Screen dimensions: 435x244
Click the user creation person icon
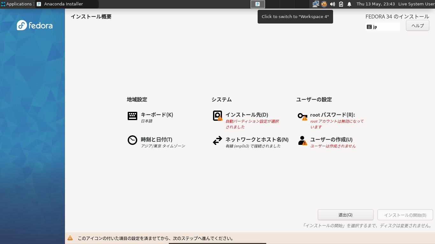point(303,140)
